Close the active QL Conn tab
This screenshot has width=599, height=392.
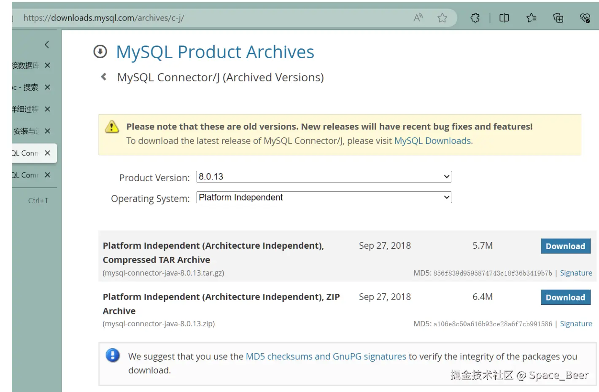click(x=48, y=153)
